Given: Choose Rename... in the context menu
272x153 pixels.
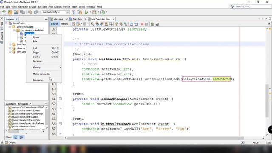Looking at the screenshot, I should (44, 61).
